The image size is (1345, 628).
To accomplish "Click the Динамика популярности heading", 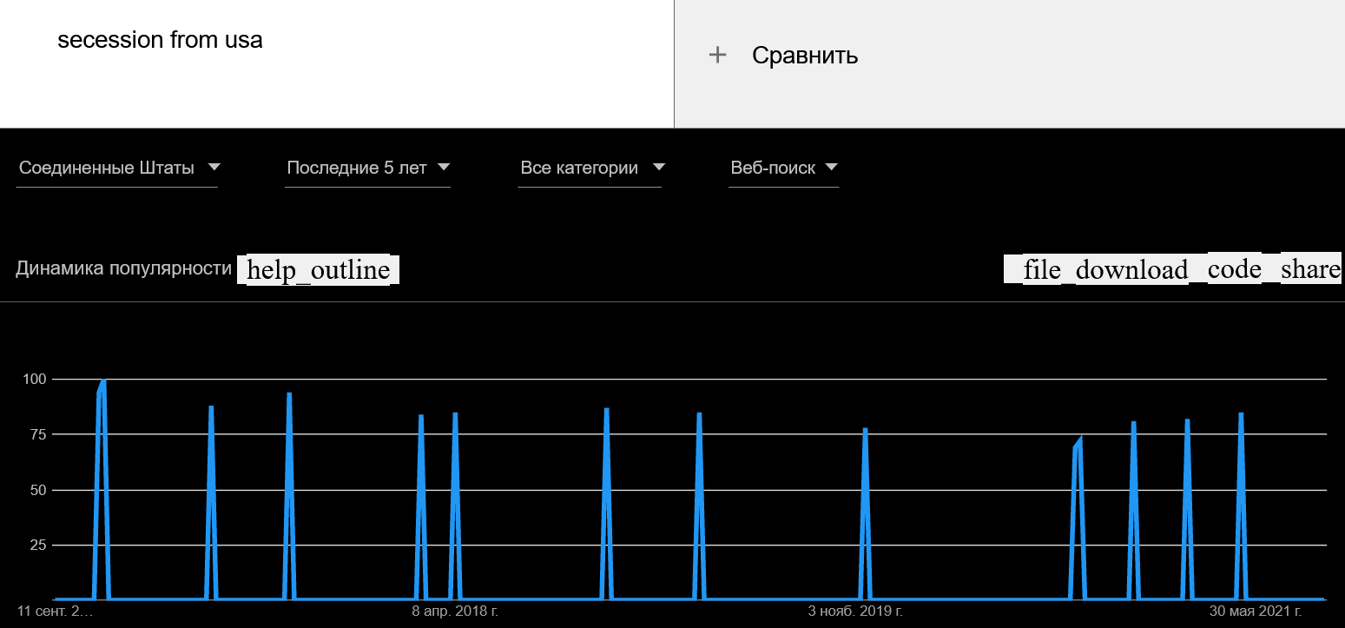I will pyautogui.click(x=123, y=268).
